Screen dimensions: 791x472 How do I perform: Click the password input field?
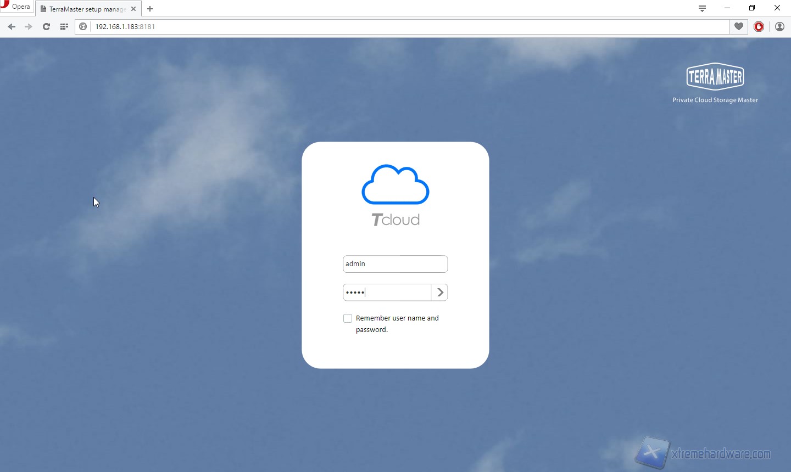(387, 293)
